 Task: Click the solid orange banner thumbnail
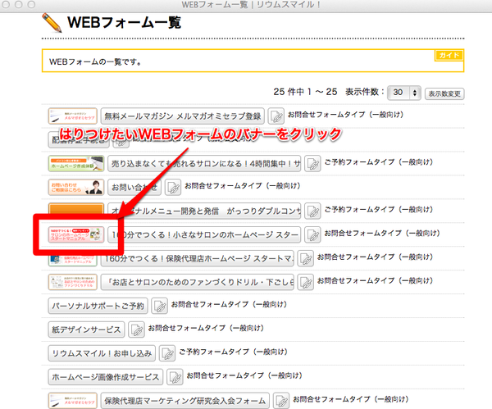click(x=76, y=208)
